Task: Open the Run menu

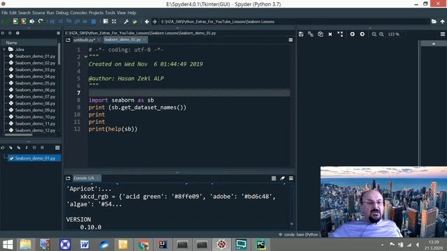Action: [50, 13]
